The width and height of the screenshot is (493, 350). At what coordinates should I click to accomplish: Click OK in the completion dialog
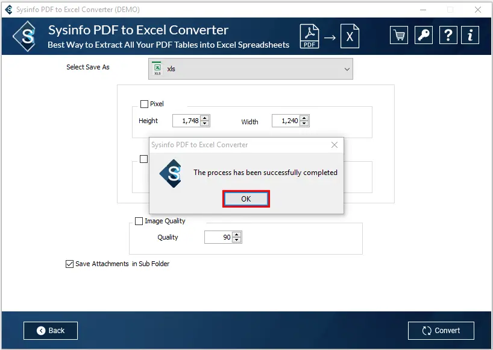[x=246, y=199]
